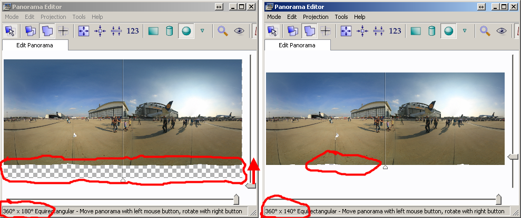Select the Fit Panorama icon in right window
The height and width of the screenshot is (218, 521).
pyautogui.click(x=346, y=31)
